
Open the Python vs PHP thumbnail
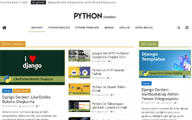click(79, 72)
